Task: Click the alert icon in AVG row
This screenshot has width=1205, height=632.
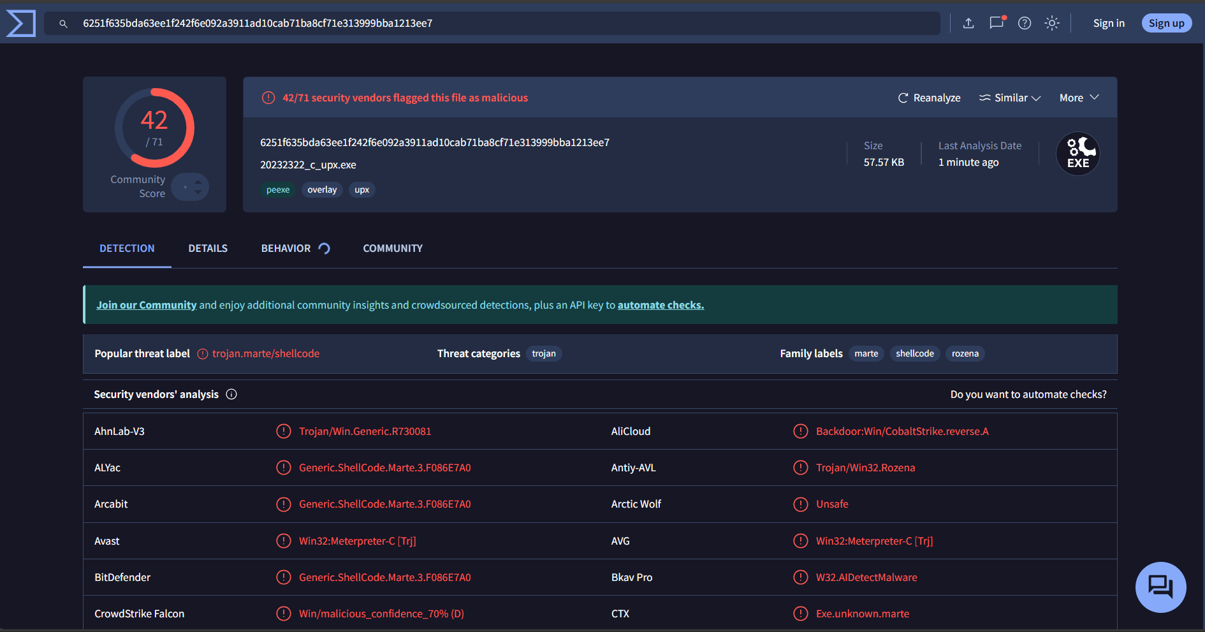Action: click(801, 541)
